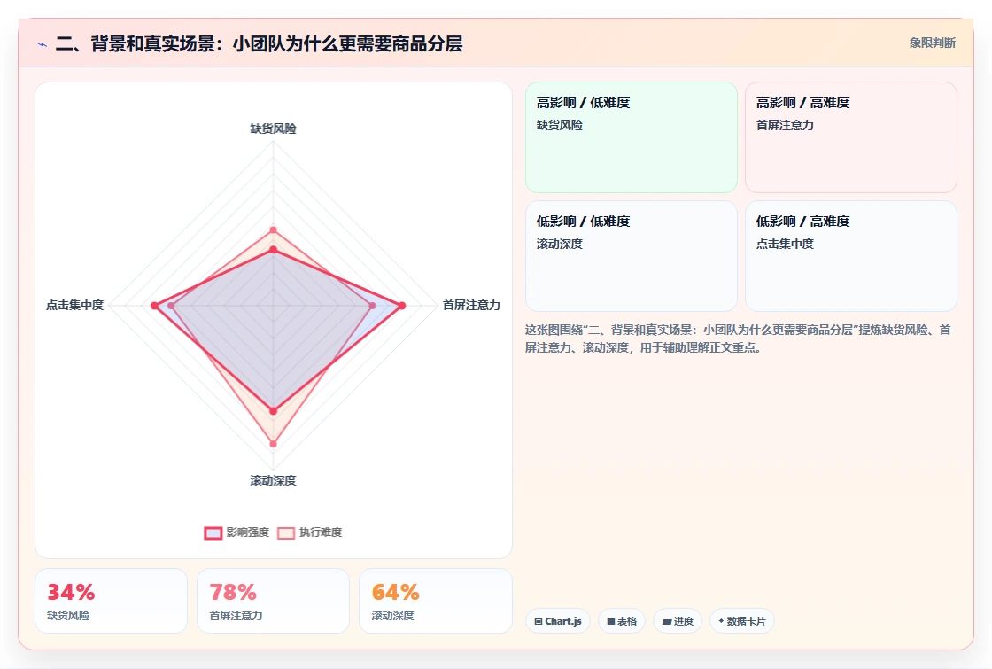Click 影响强度 data point on 首屏注意力 axis
Image resolution: width=992 pixels, height=669 pixels.
point(402,306)
